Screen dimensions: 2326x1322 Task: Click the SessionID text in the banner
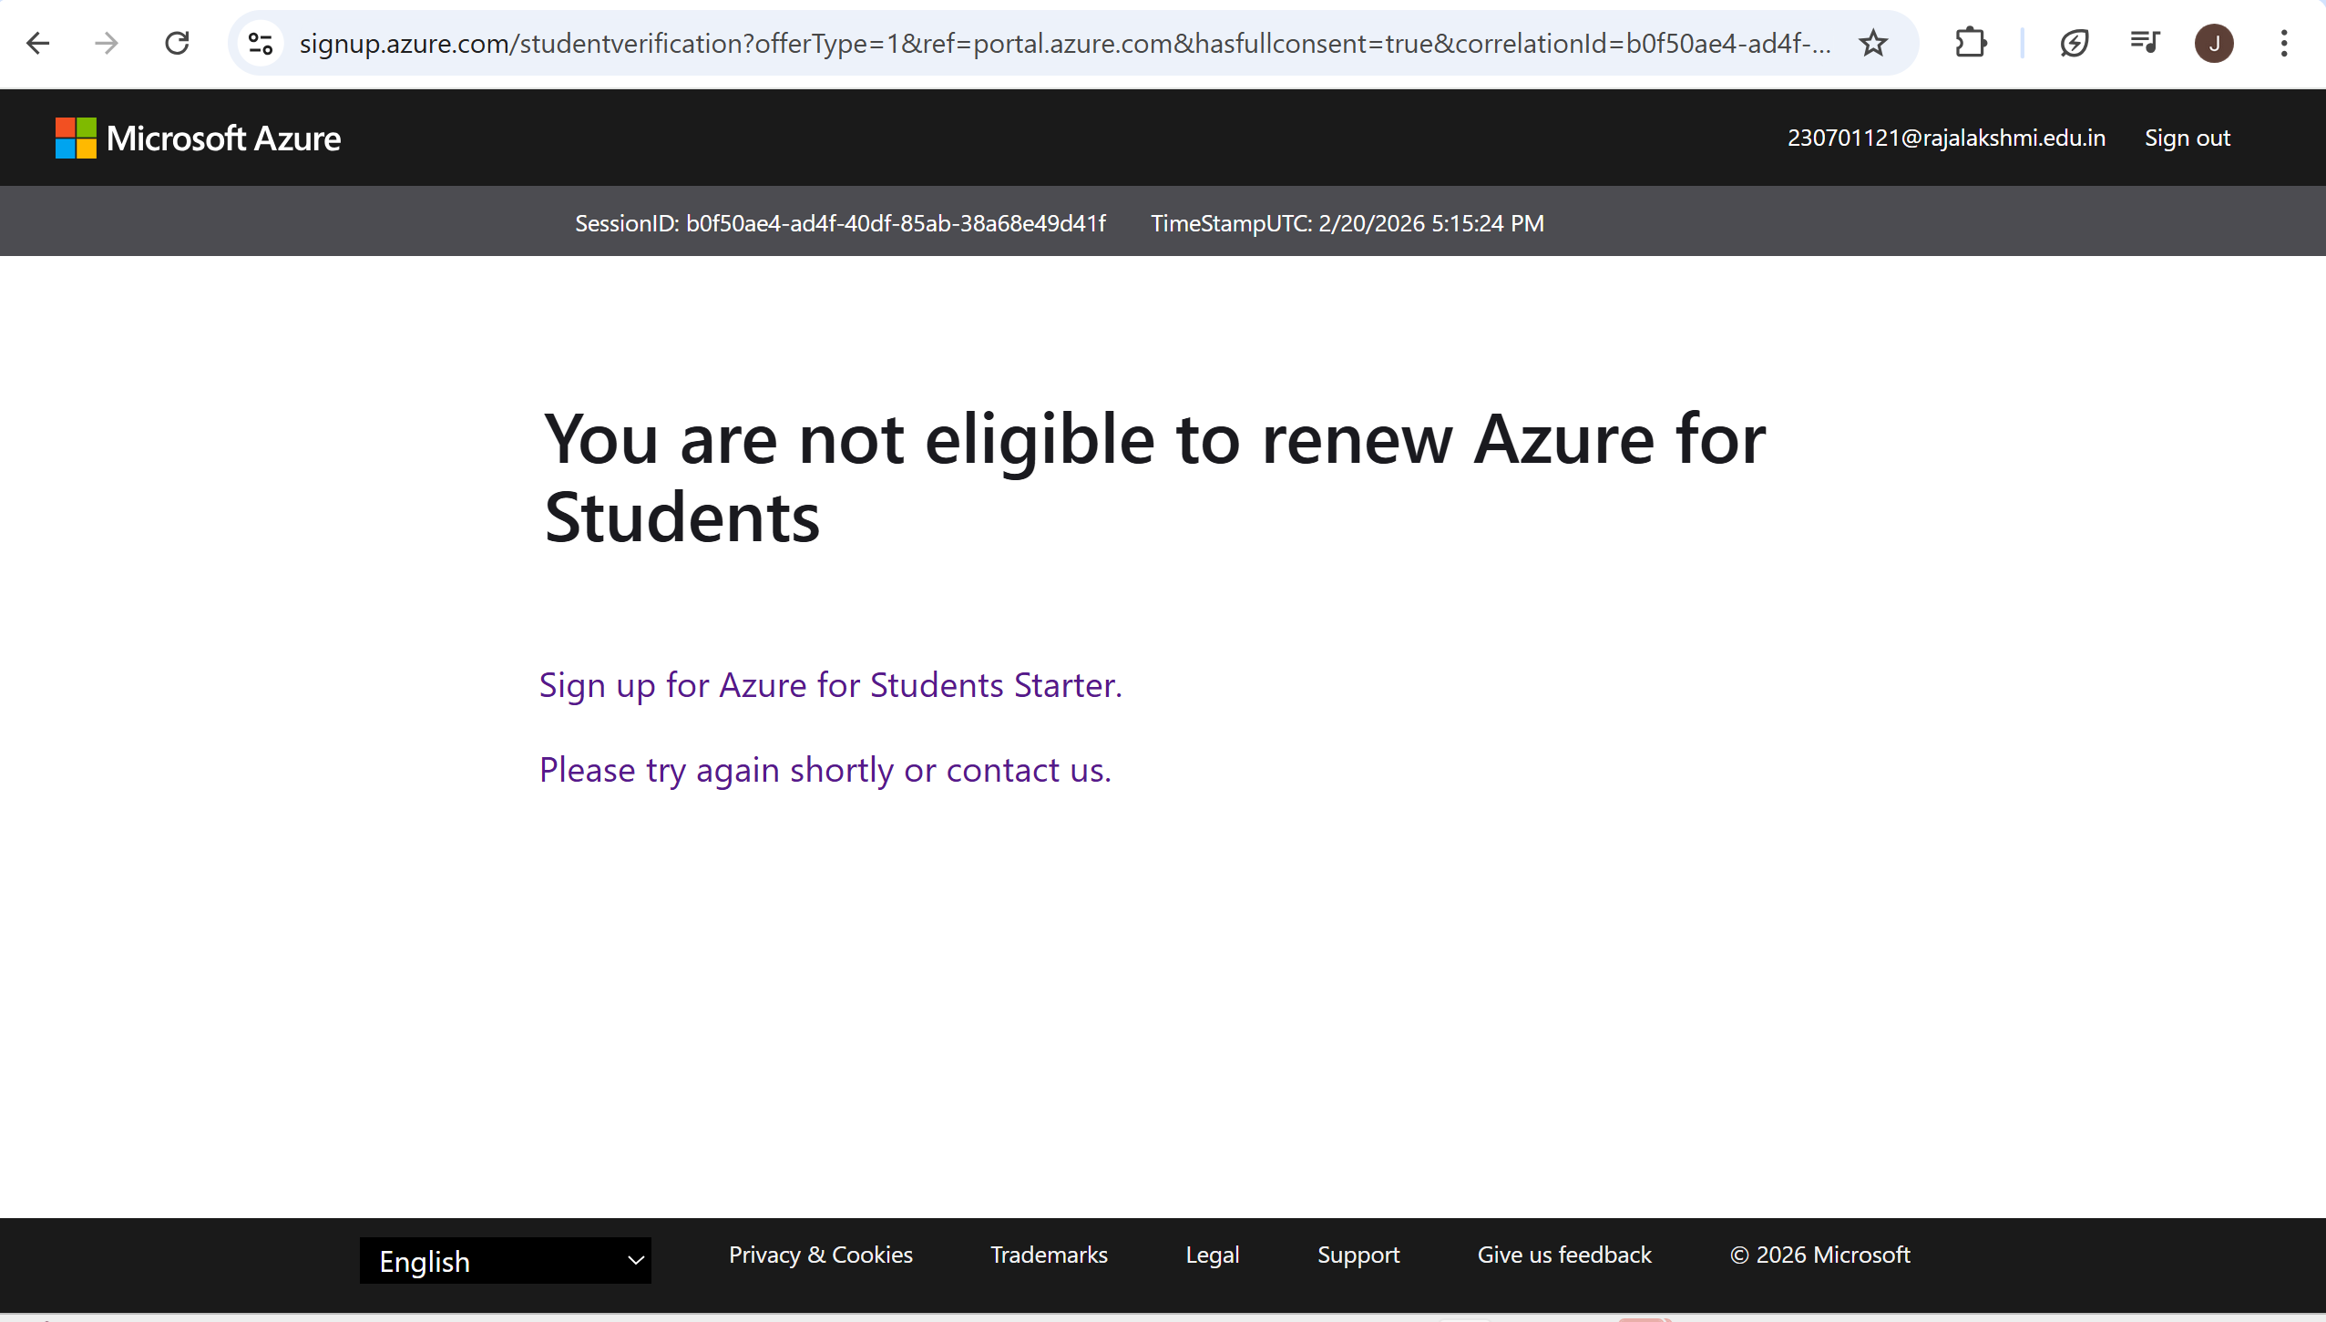(840, 223)
